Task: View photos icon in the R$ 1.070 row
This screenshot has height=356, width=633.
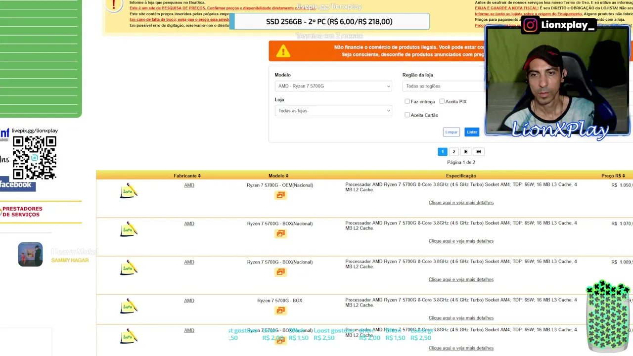Action: point(280,233)
